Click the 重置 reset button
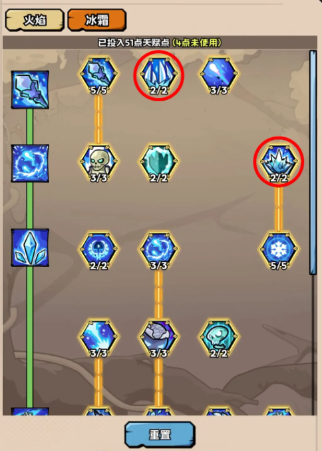 tap(160, 434)
